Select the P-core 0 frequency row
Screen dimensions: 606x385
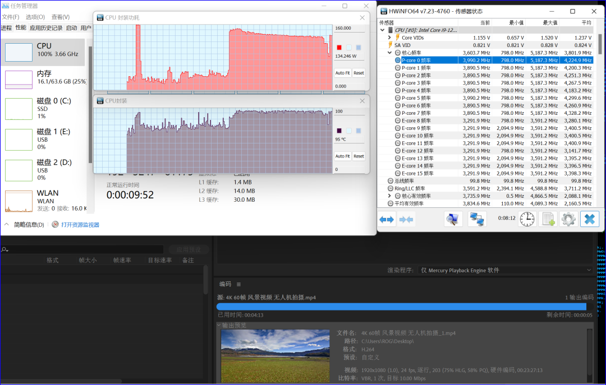tap(486, 60)
